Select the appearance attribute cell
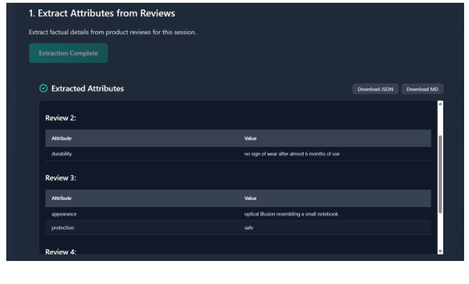This screenshot has height=284, width=469. 65,214
